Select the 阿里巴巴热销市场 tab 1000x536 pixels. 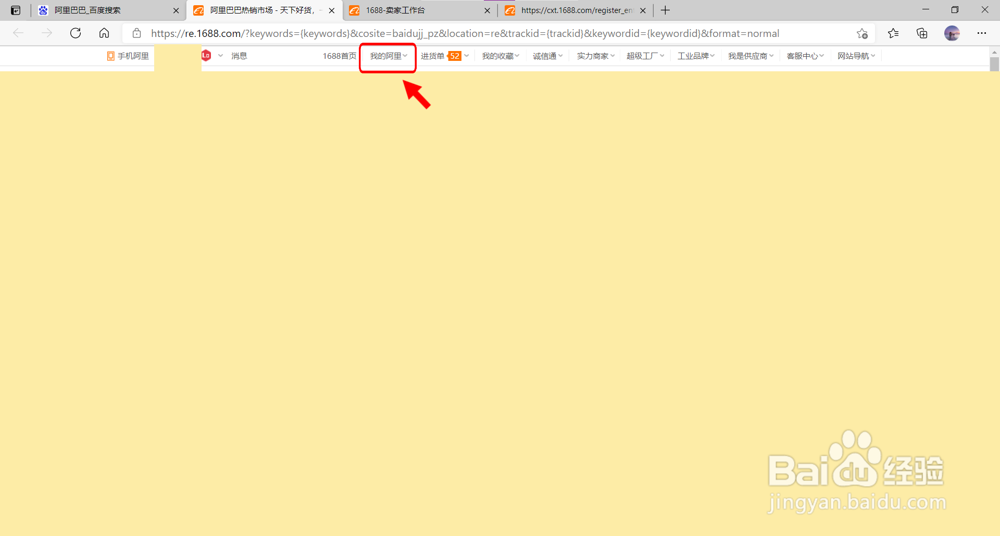click(x=264, y=10)
